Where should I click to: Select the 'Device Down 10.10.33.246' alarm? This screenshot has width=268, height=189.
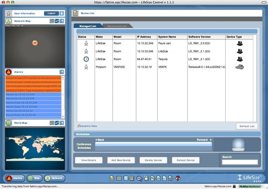[33, 103]
